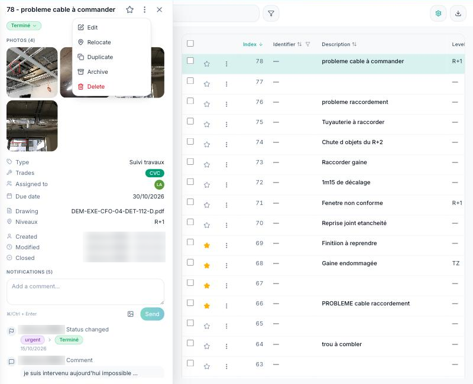
Task: Star row 76 probleme raccordement
Action: (x=206, y=105)
